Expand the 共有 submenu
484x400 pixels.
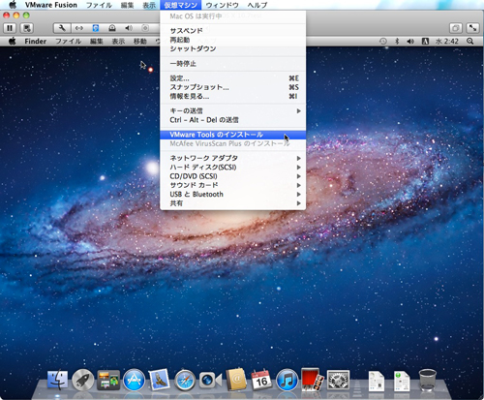pos(232,203)
